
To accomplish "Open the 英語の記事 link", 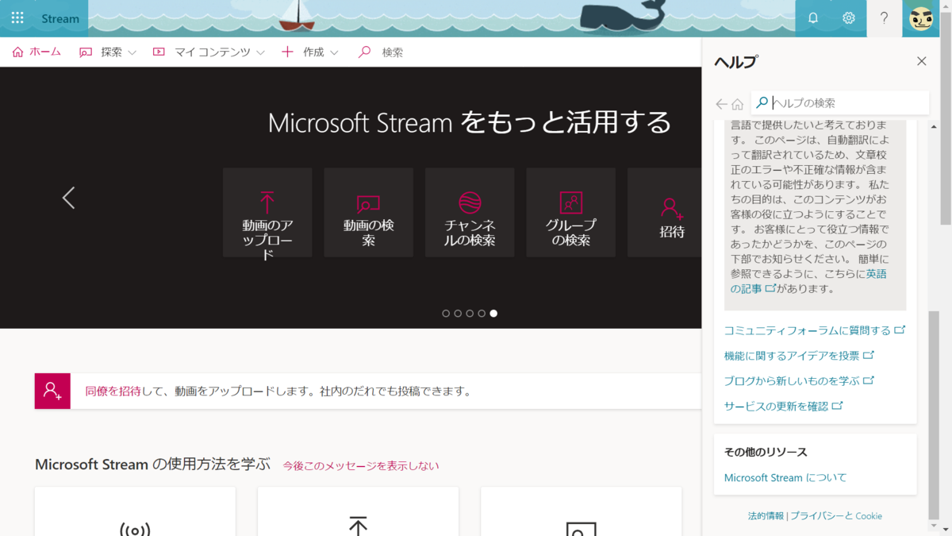I will (x=808, y=281).
